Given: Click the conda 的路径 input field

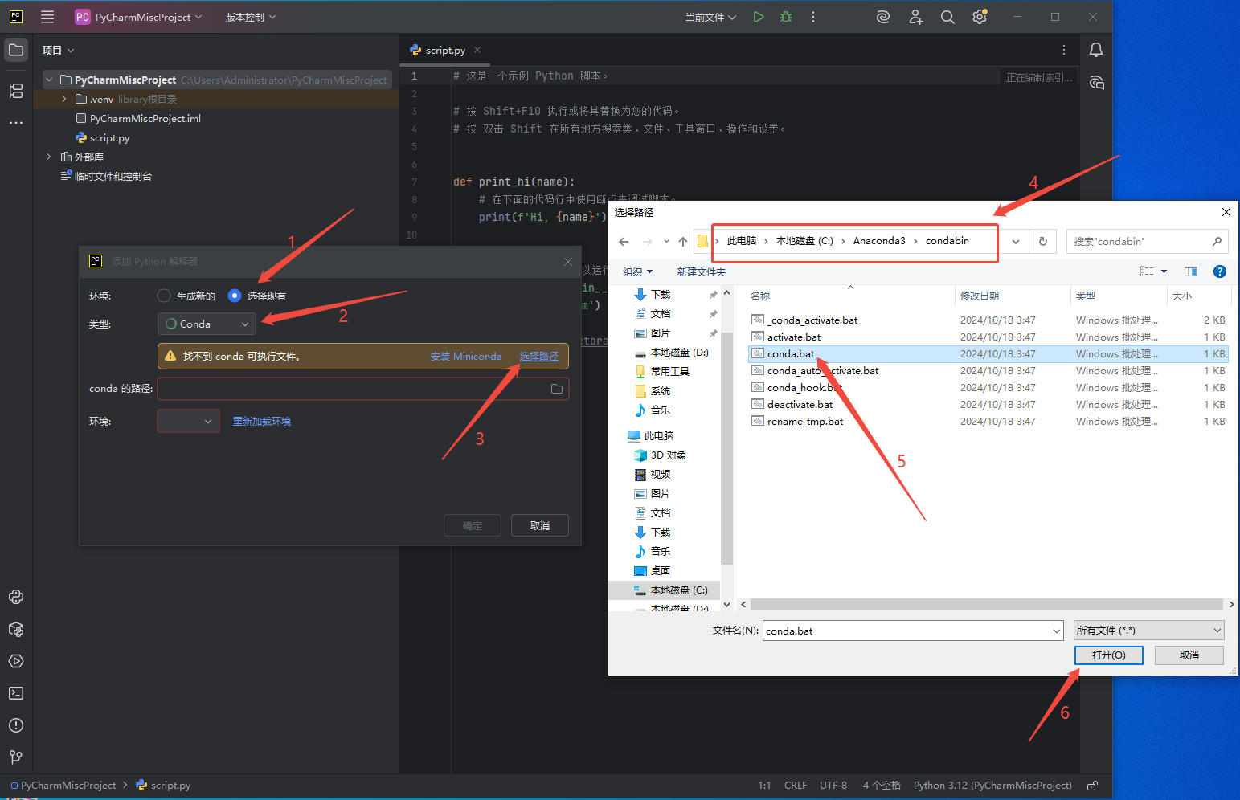Looking at the screenshot, I should click(354, 389).
